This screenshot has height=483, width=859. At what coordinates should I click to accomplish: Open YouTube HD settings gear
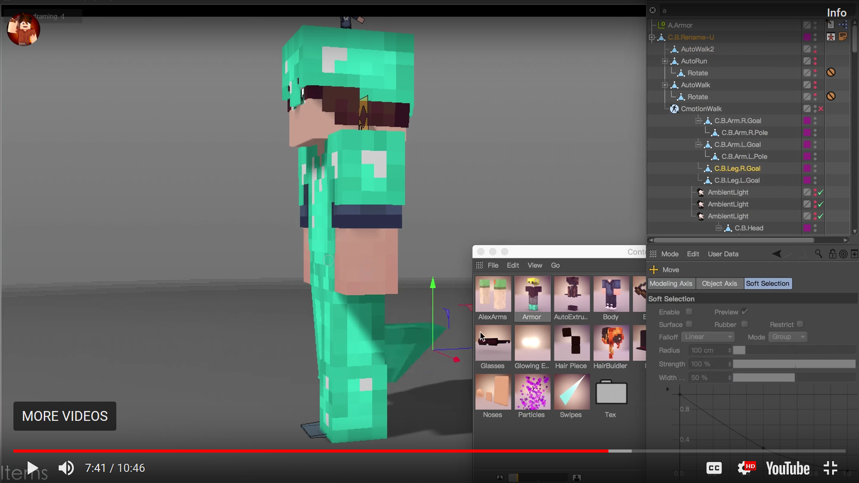tap(746, 468)
